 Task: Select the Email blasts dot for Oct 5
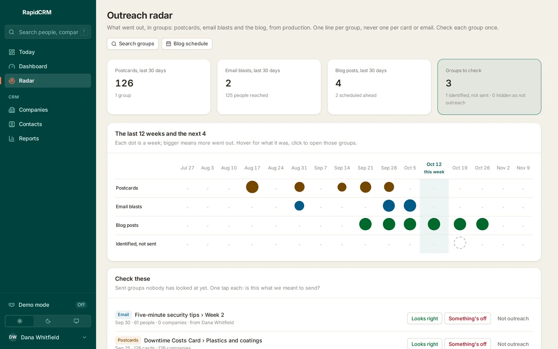tap(410, 206)
